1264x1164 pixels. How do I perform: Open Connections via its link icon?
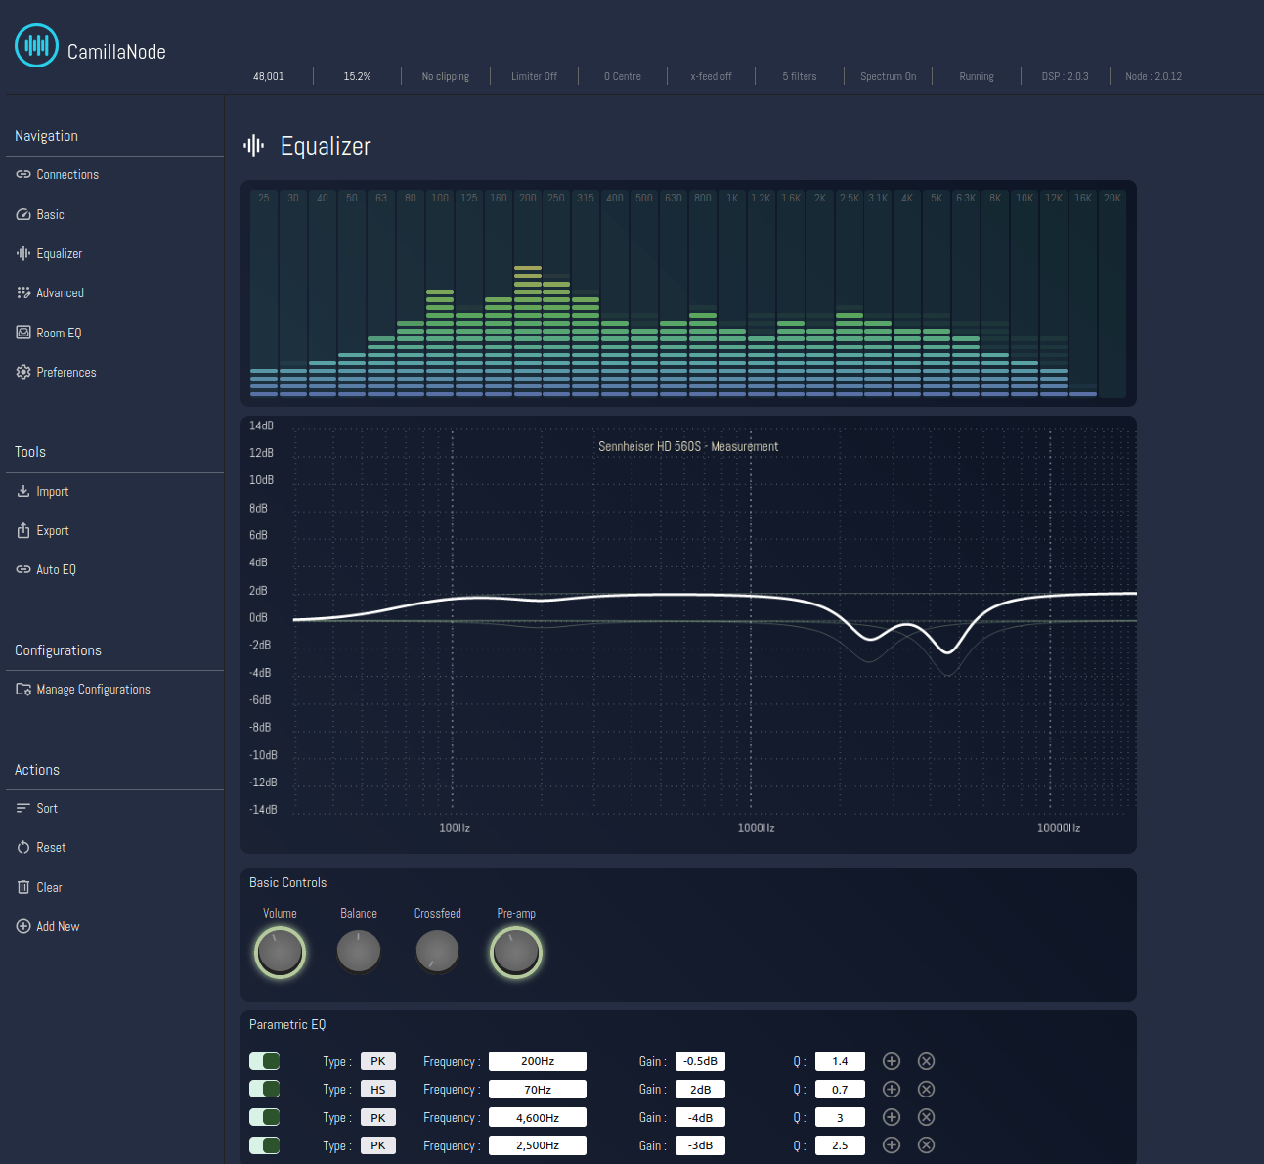tap(23, 174)
